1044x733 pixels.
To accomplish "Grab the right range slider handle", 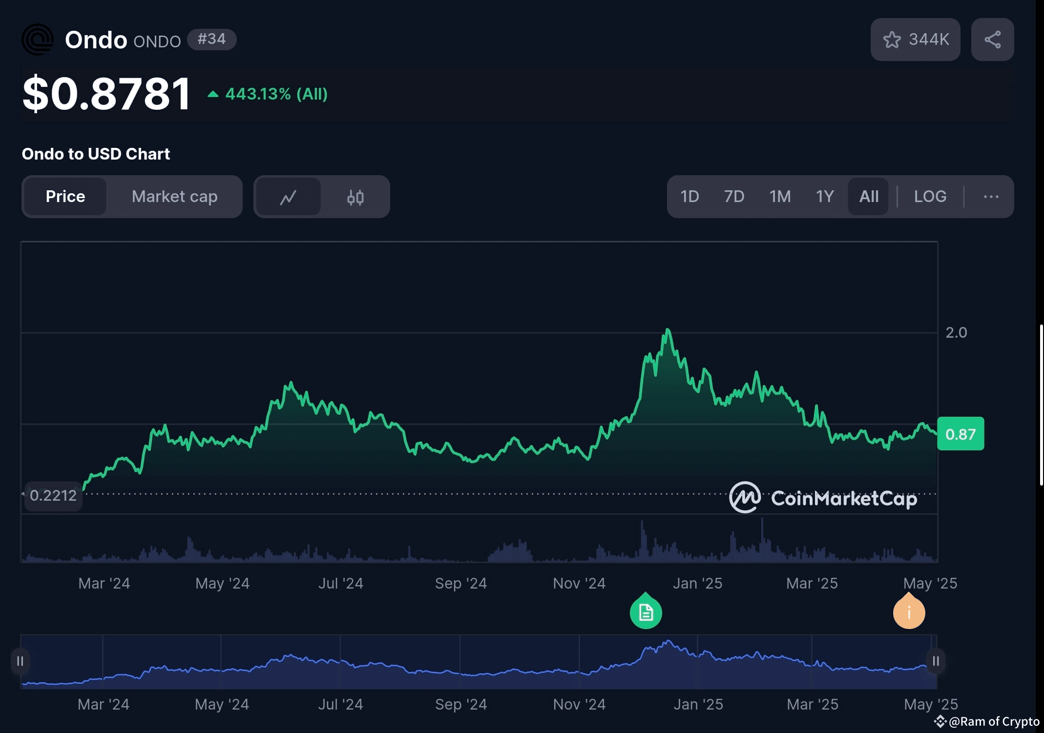I will (936, 661).
